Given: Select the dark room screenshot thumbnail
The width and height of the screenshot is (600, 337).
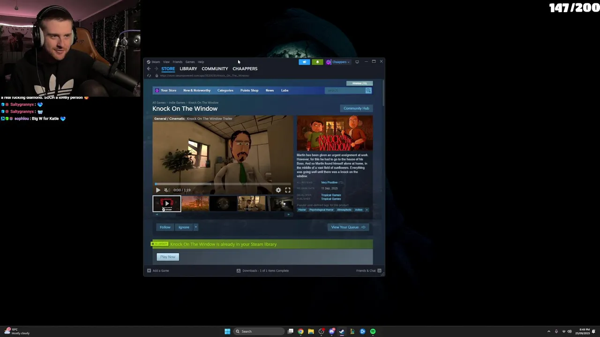Looking at the screenshot, I should coord(280,204).
